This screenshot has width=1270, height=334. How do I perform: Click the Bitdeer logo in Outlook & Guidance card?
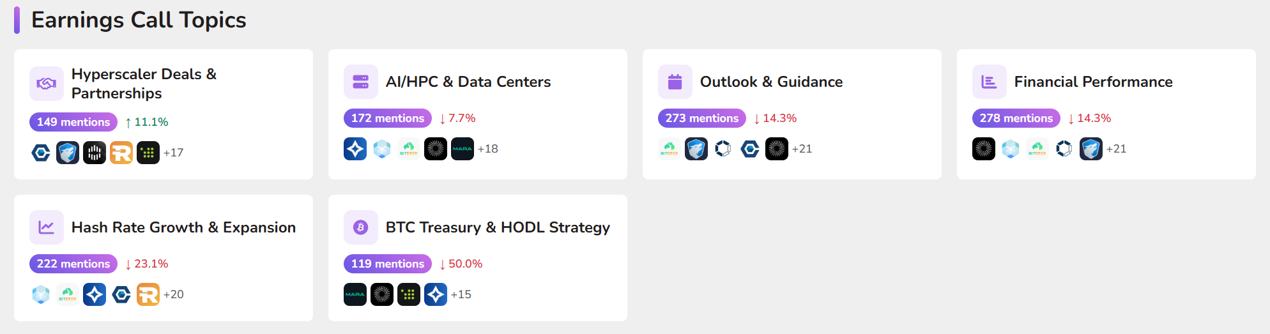[669, 149]
